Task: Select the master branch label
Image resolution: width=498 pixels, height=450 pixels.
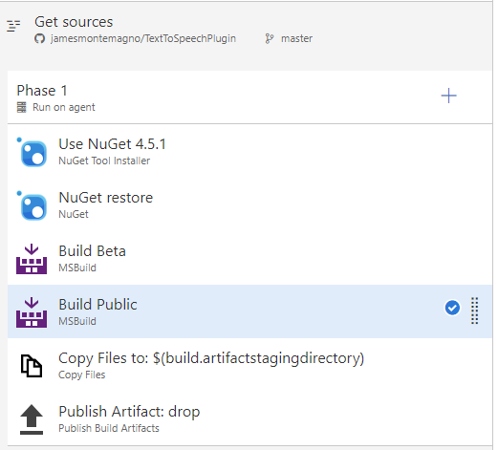Action: [296, 38]
